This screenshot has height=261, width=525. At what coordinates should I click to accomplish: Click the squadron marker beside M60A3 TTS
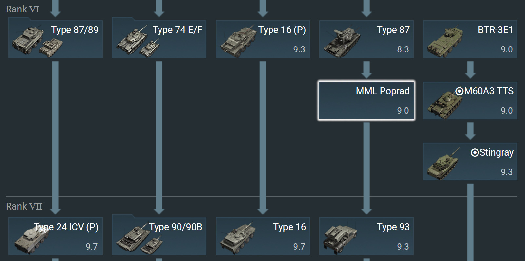(459, 91)
